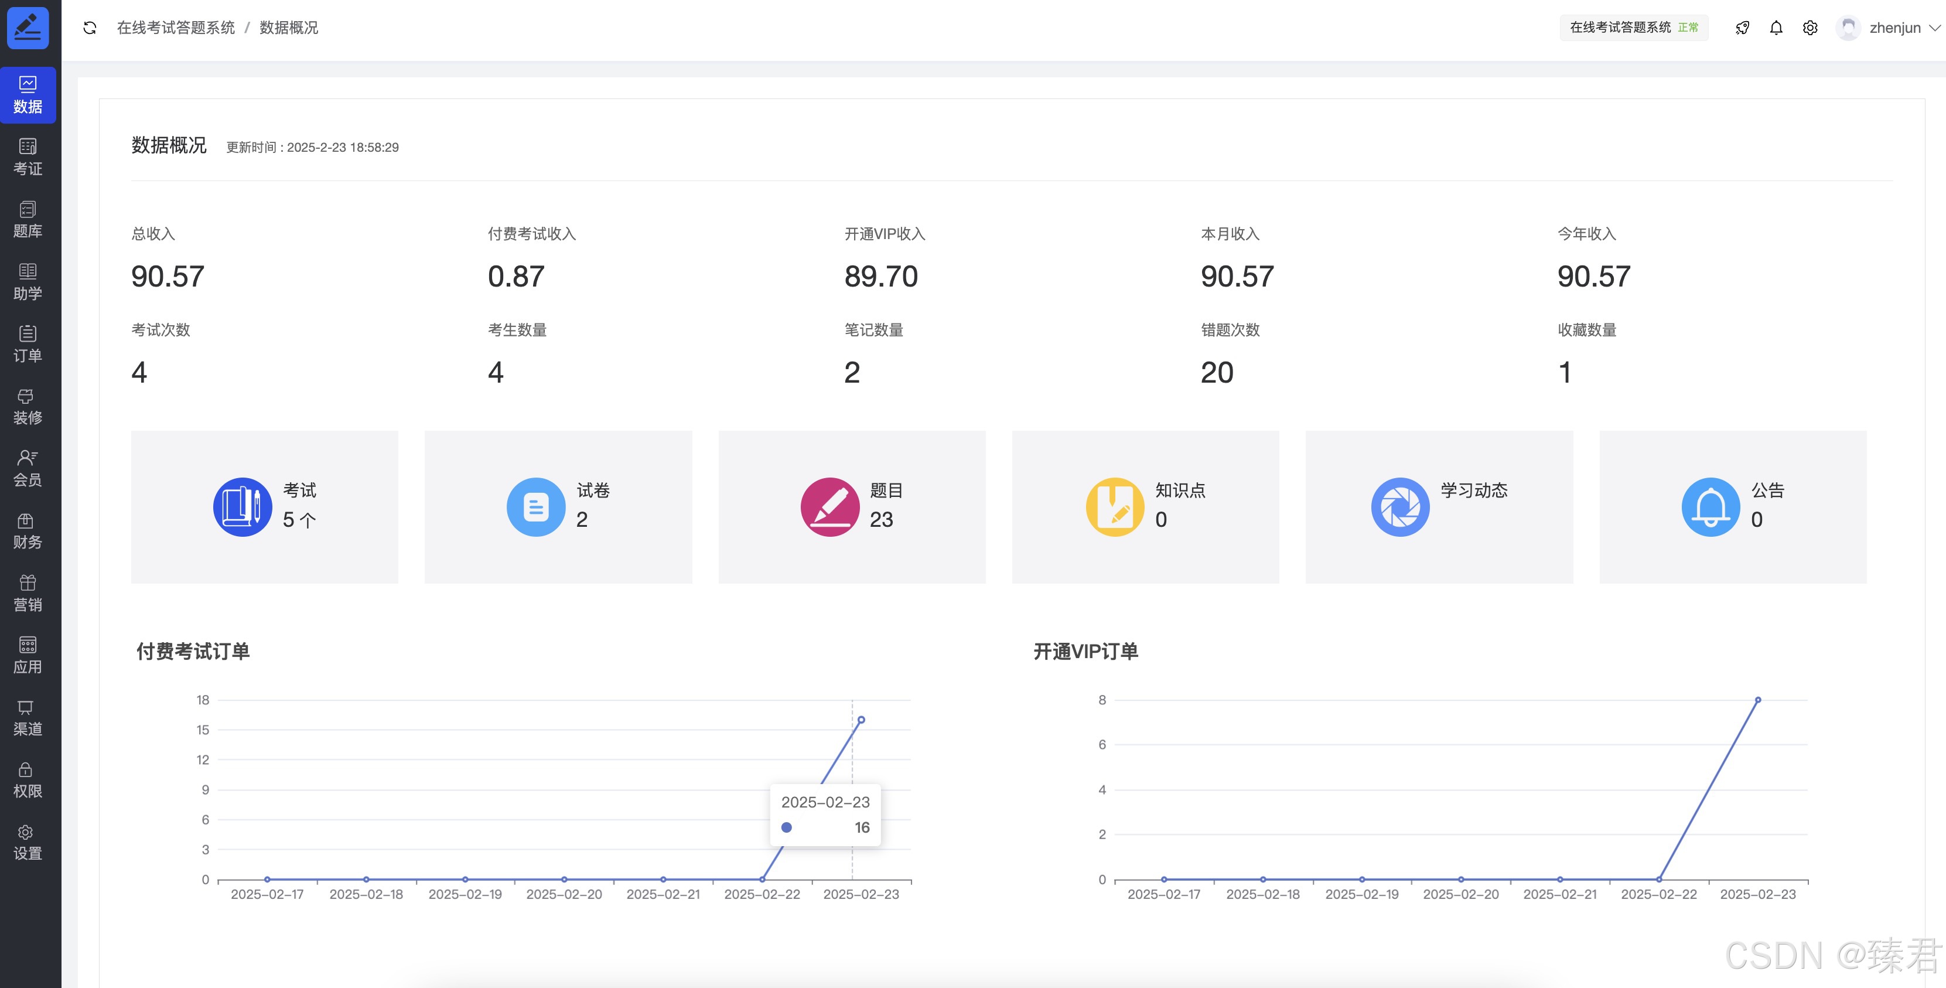
Task: Open the 考试 book icon card
Action: (x=242, y=506)
